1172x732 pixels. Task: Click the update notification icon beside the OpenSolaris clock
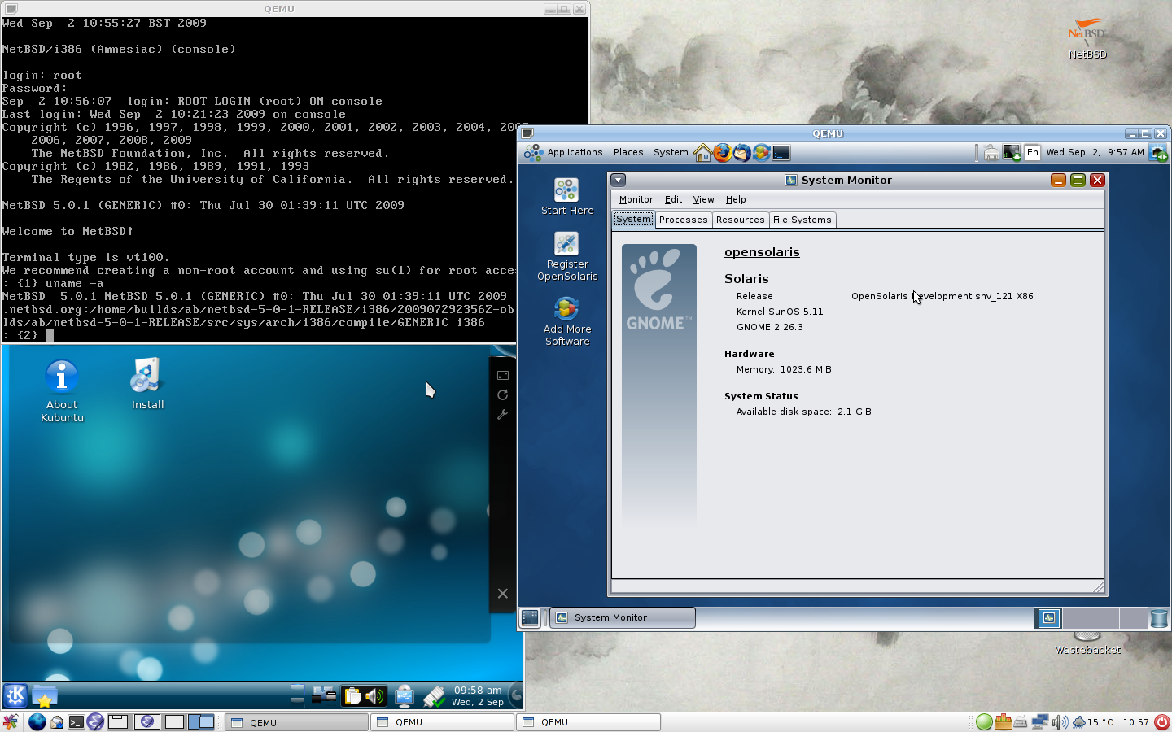[x=1158, y=152]
